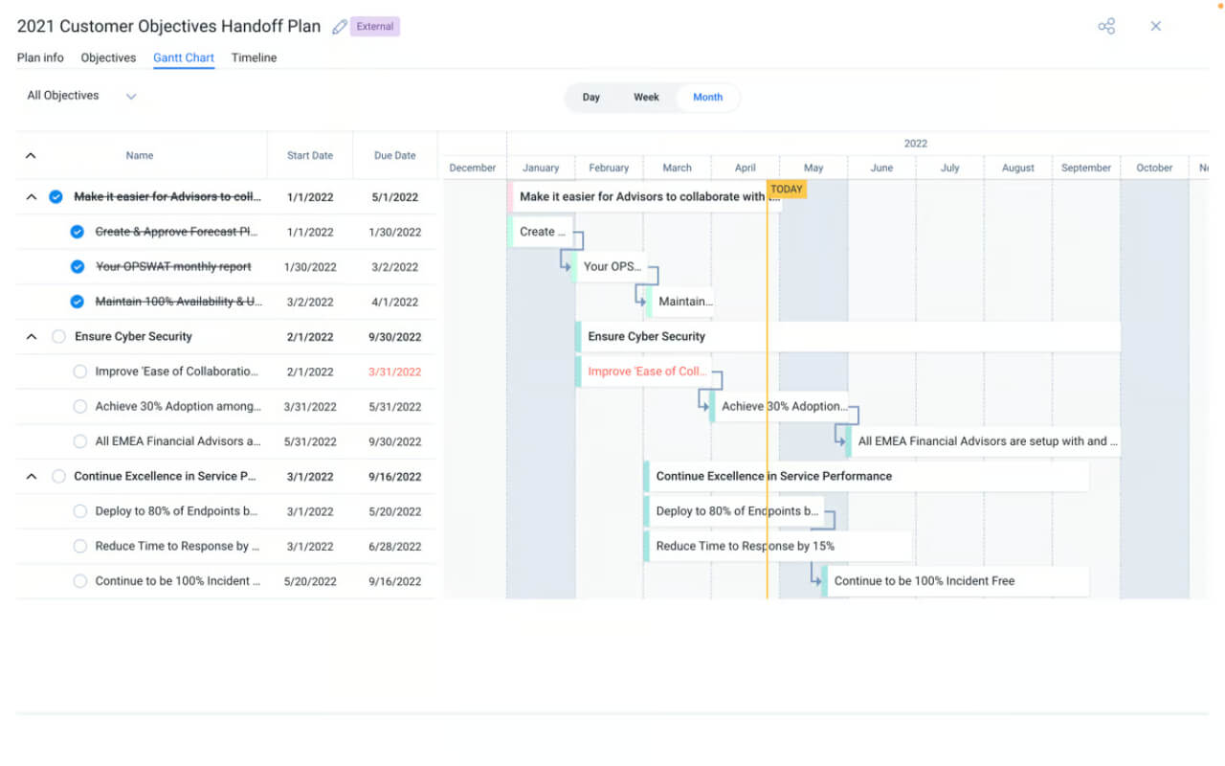Click the yellow TODAY marker

pos(787,189)
